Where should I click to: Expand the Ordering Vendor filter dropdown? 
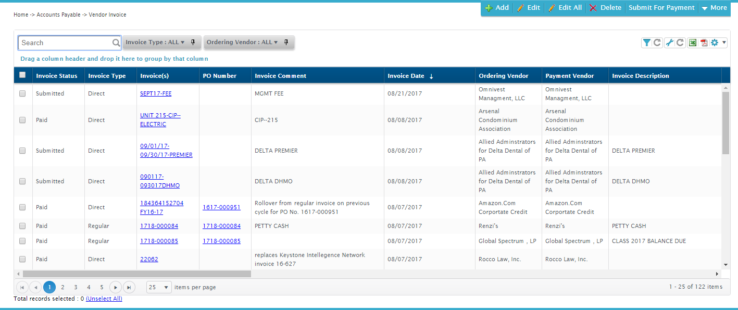(x=242, y=42)
